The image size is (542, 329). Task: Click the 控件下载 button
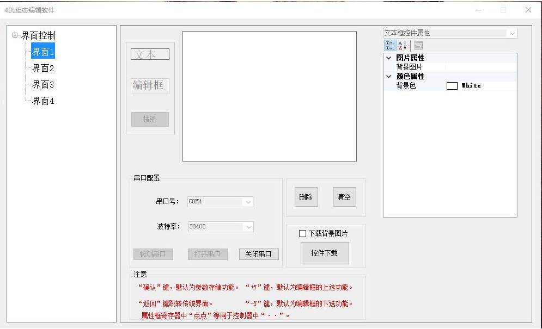(x=325, y=253)
